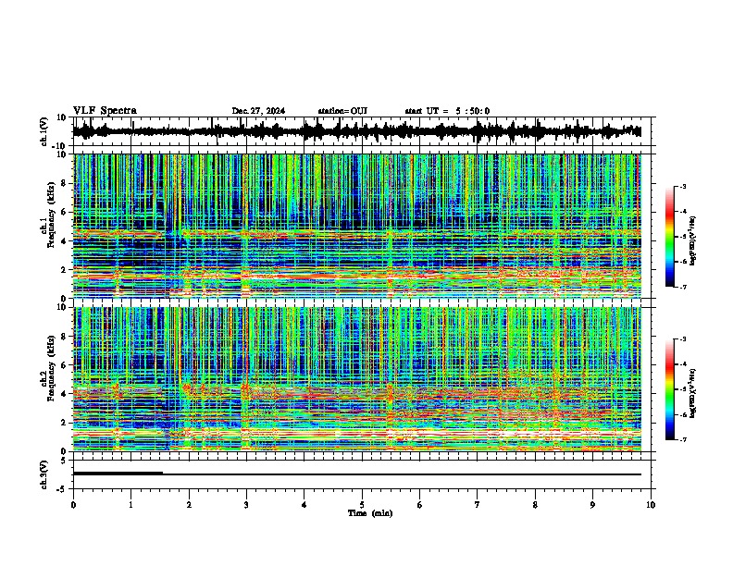Screen dimensions: 733x566
Task: Click time axis tick label "2"
Action: [189, 505]
